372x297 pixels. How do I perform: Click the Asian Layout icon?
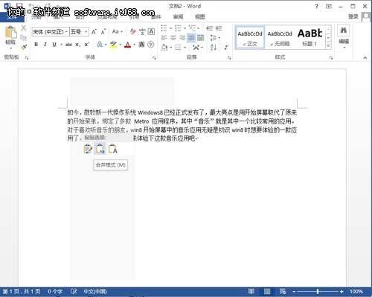tap(196, 47)
